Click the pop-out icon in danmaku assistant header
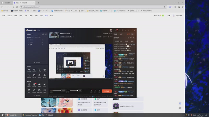Image resolution: width=209 pixels, height=117 pixels. 129,38
